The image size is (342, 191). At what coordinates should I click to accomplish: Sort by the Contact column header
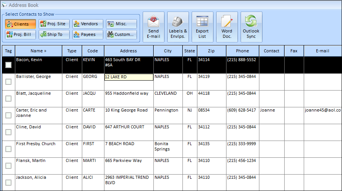point(272,51)
